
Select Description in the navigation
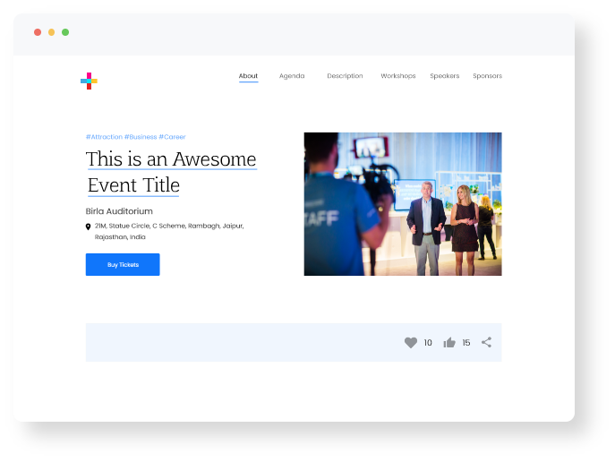(345, 76)
